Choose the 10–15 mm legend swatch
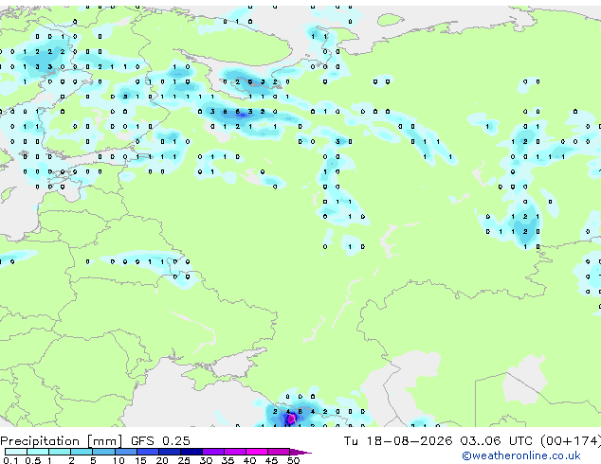The image size is (601, 464). [x=125, y=452]
